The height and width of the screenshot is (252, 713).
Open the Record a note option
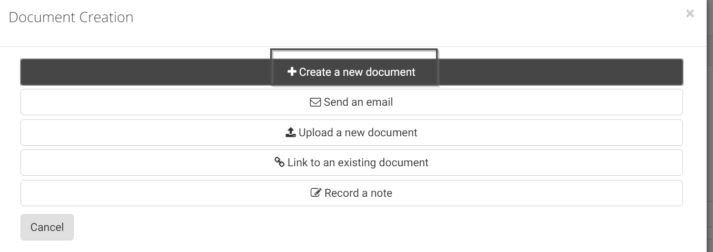tap(352, 193)
